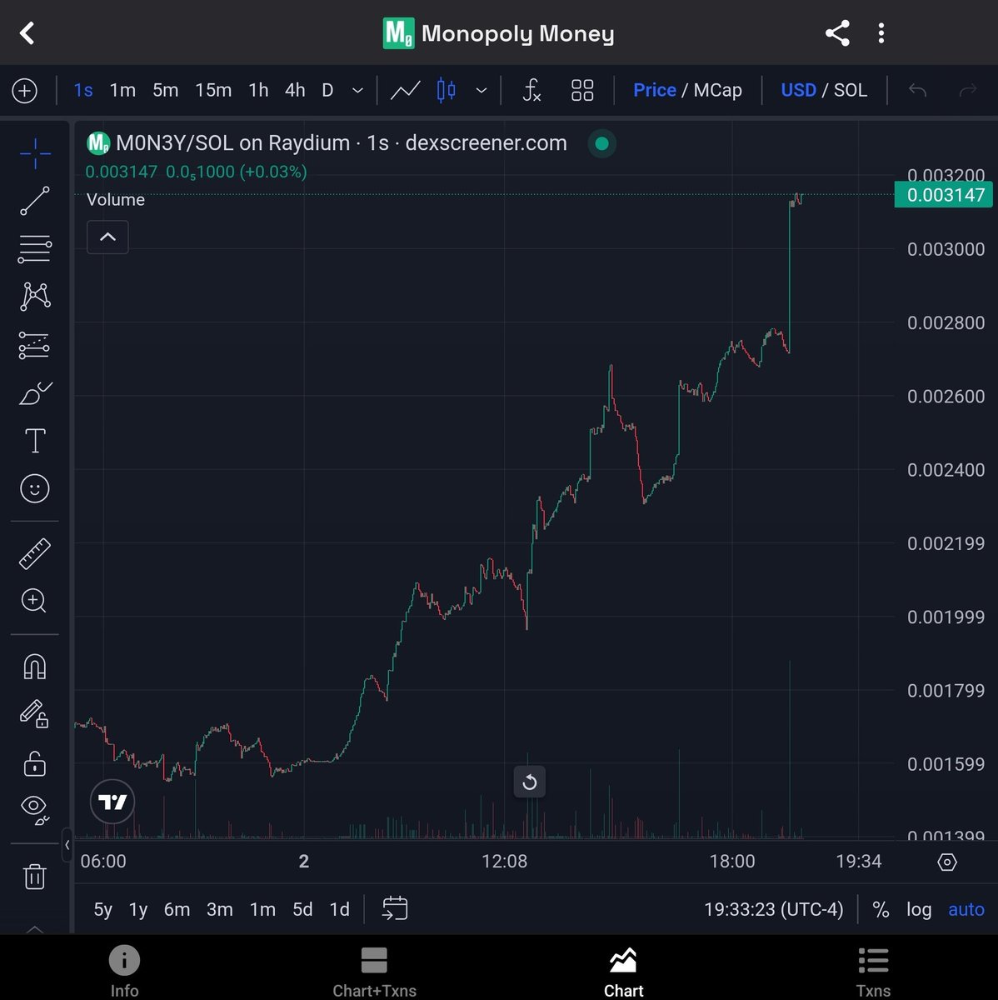The image size is (998, 1000).
Task: Click the Volume indicator label
Action: point(116,200)
